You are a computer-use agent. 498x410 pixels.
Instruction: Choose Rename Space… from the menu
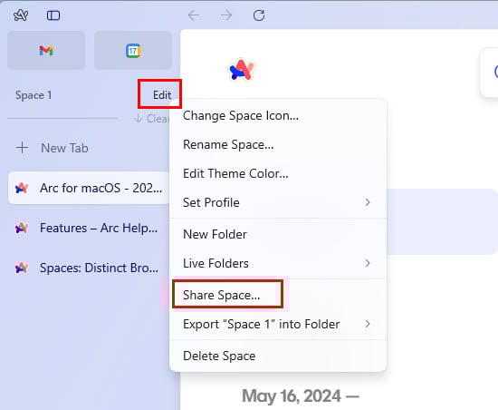click(278, 144)
